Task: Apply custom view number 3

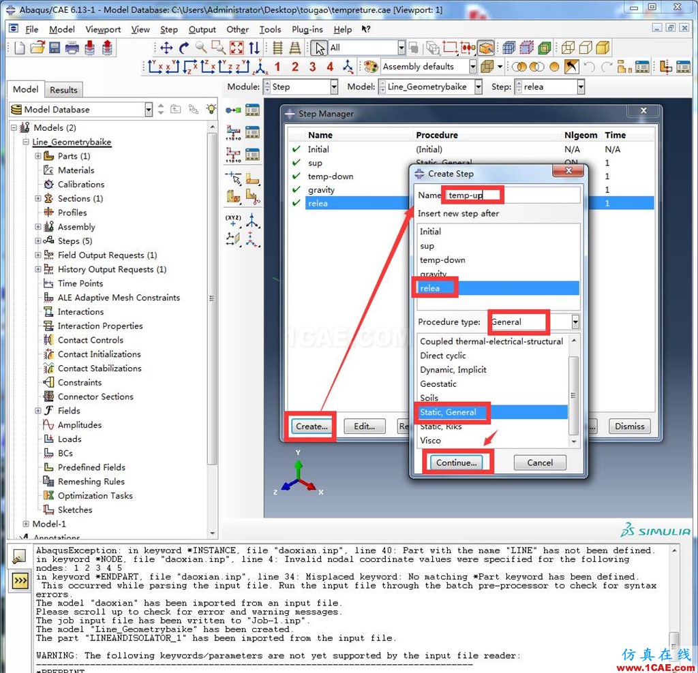Action: (312, 67)
